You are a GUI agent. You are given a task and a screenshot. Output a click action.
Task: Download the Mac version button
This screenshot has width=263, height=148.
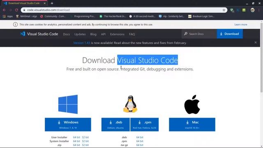pyautogui.click(x=192, y=125)
